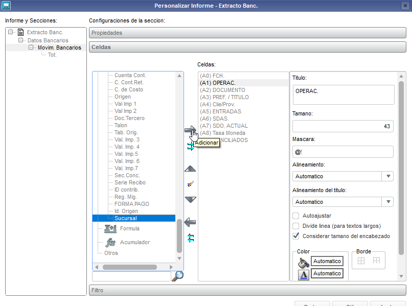Select the Acumulador item label
Viewport: 412px width, 306px height.
[x=135, y=242]
